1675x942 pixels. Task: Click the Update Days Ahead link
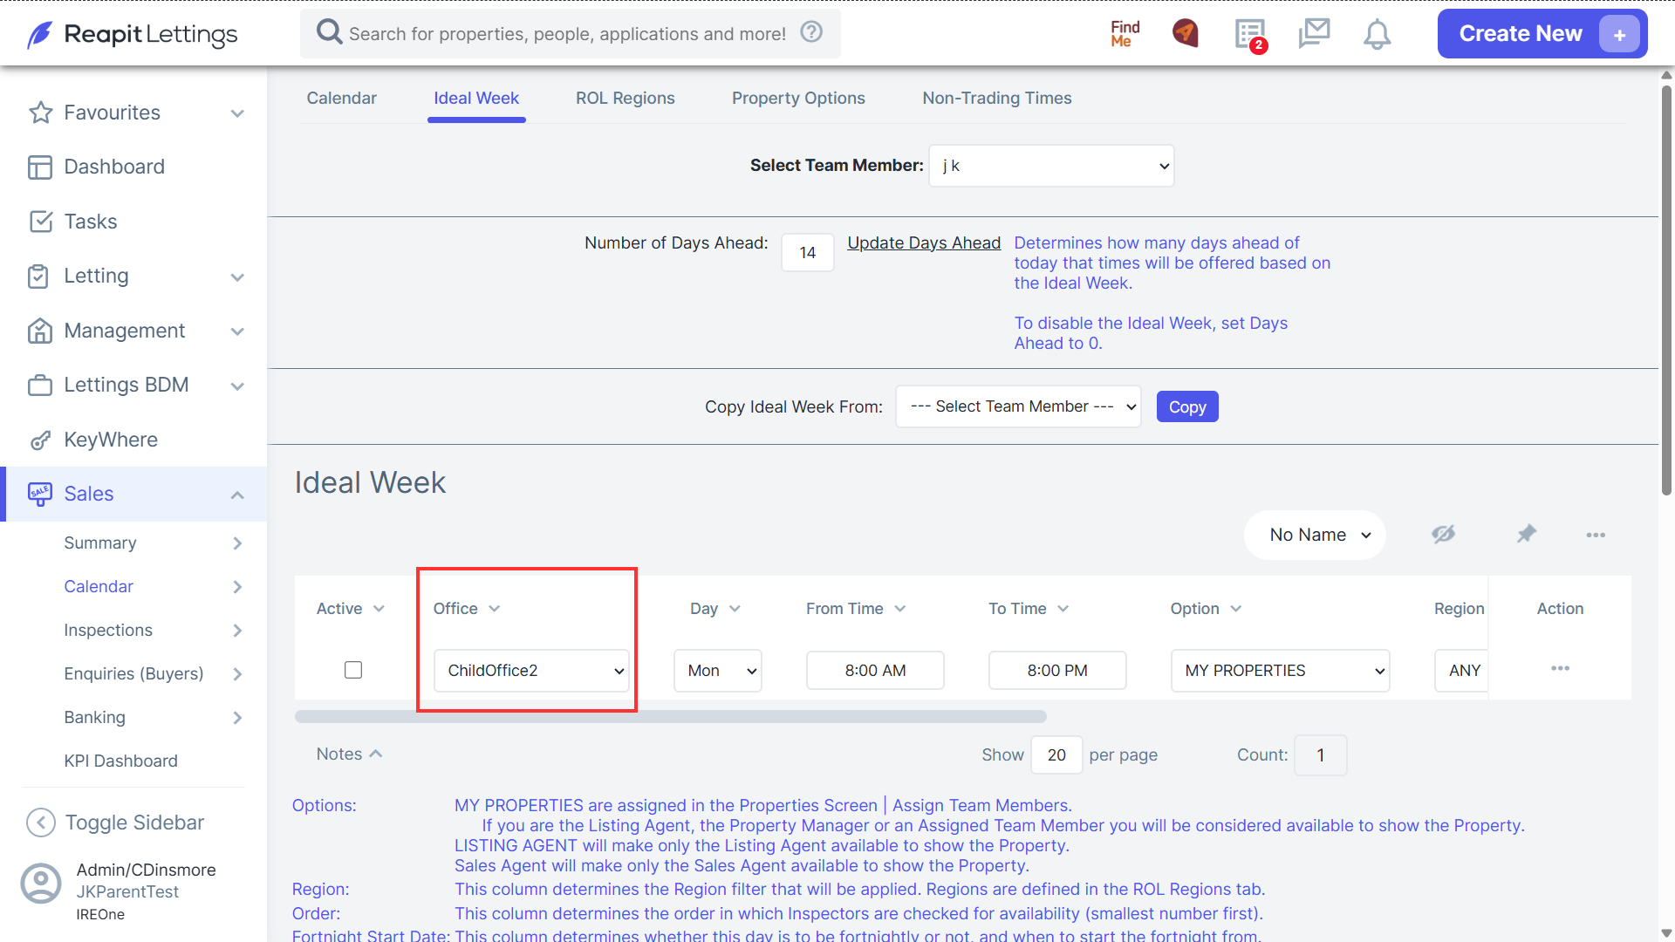[924, 242]
